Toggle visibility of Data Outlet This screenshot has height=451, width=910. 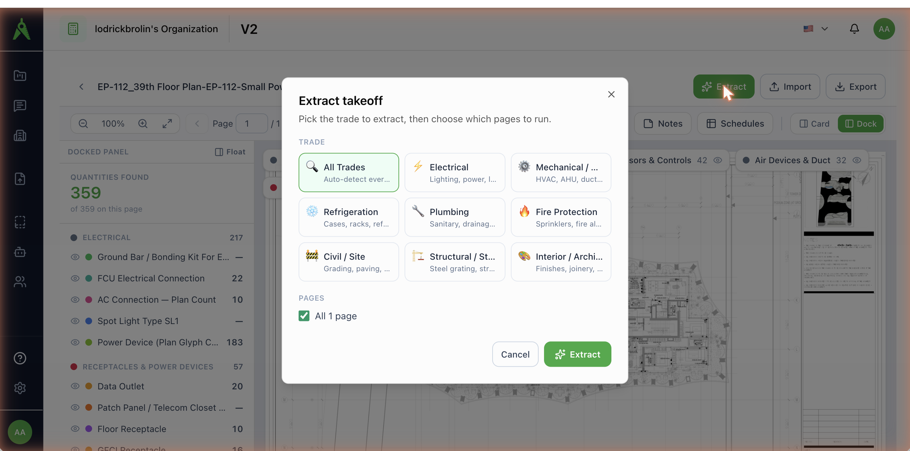tap(75, 386)
